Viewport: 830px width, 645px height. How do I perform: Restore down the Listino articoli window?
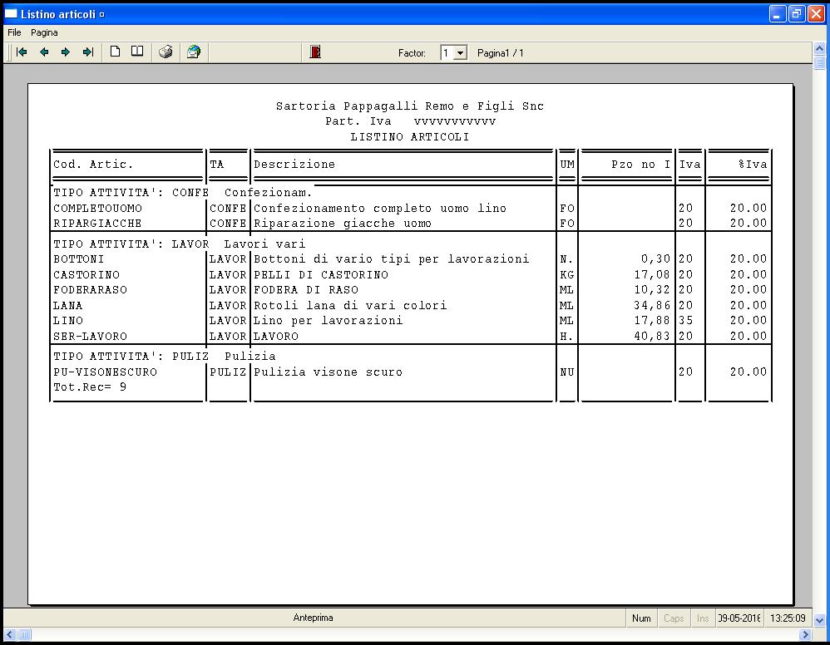[x=797, y=14]
